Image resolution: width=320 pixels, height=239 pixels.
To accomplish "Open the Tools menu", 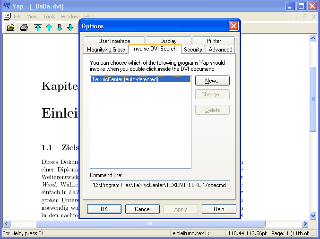I will click(x=49, y=17).
